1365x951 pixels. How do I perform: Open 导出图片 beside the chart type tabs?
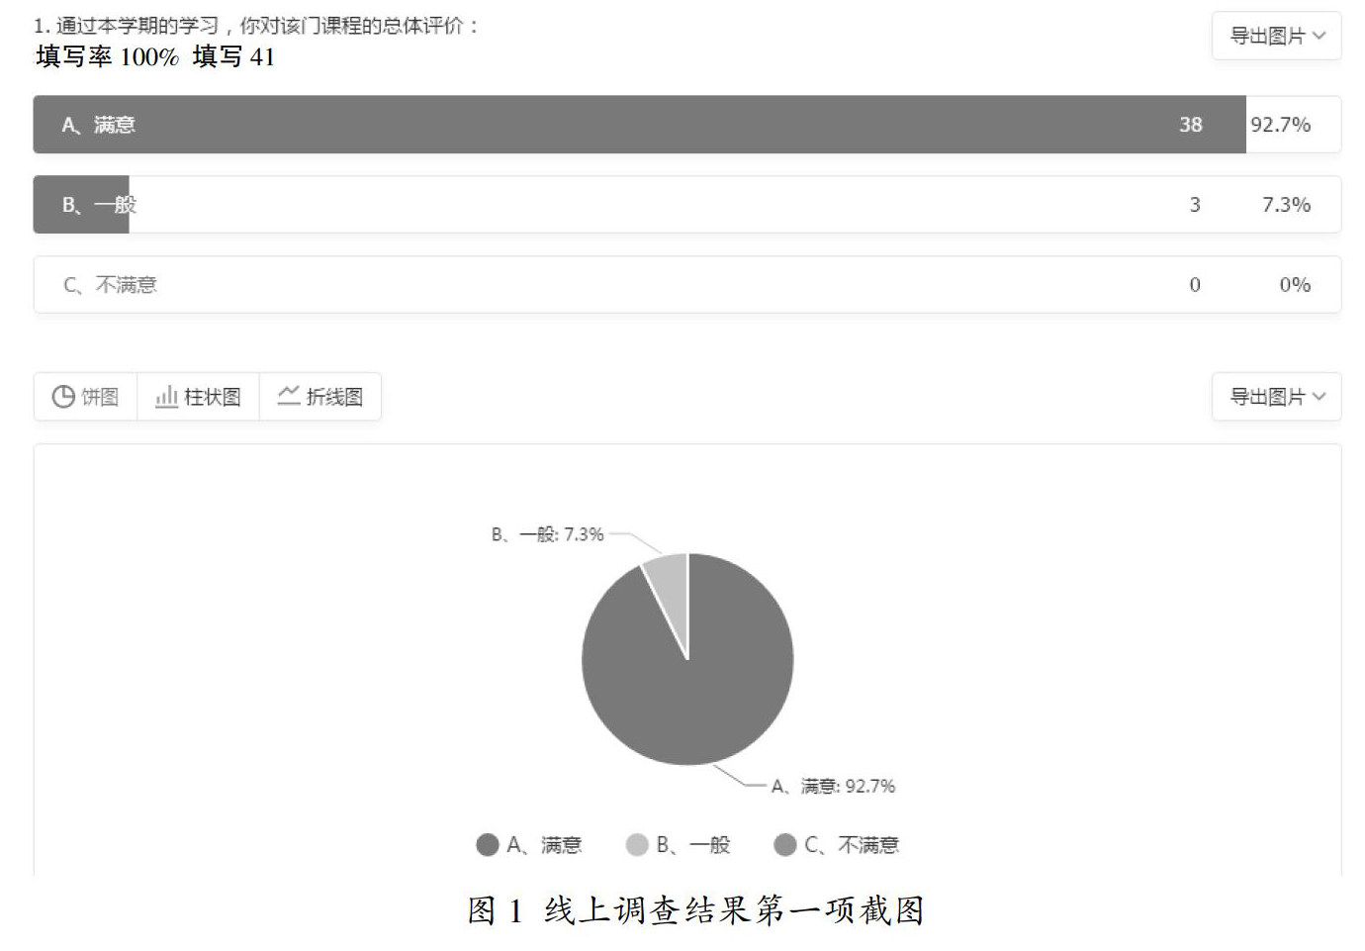[x=1266, y=397]
